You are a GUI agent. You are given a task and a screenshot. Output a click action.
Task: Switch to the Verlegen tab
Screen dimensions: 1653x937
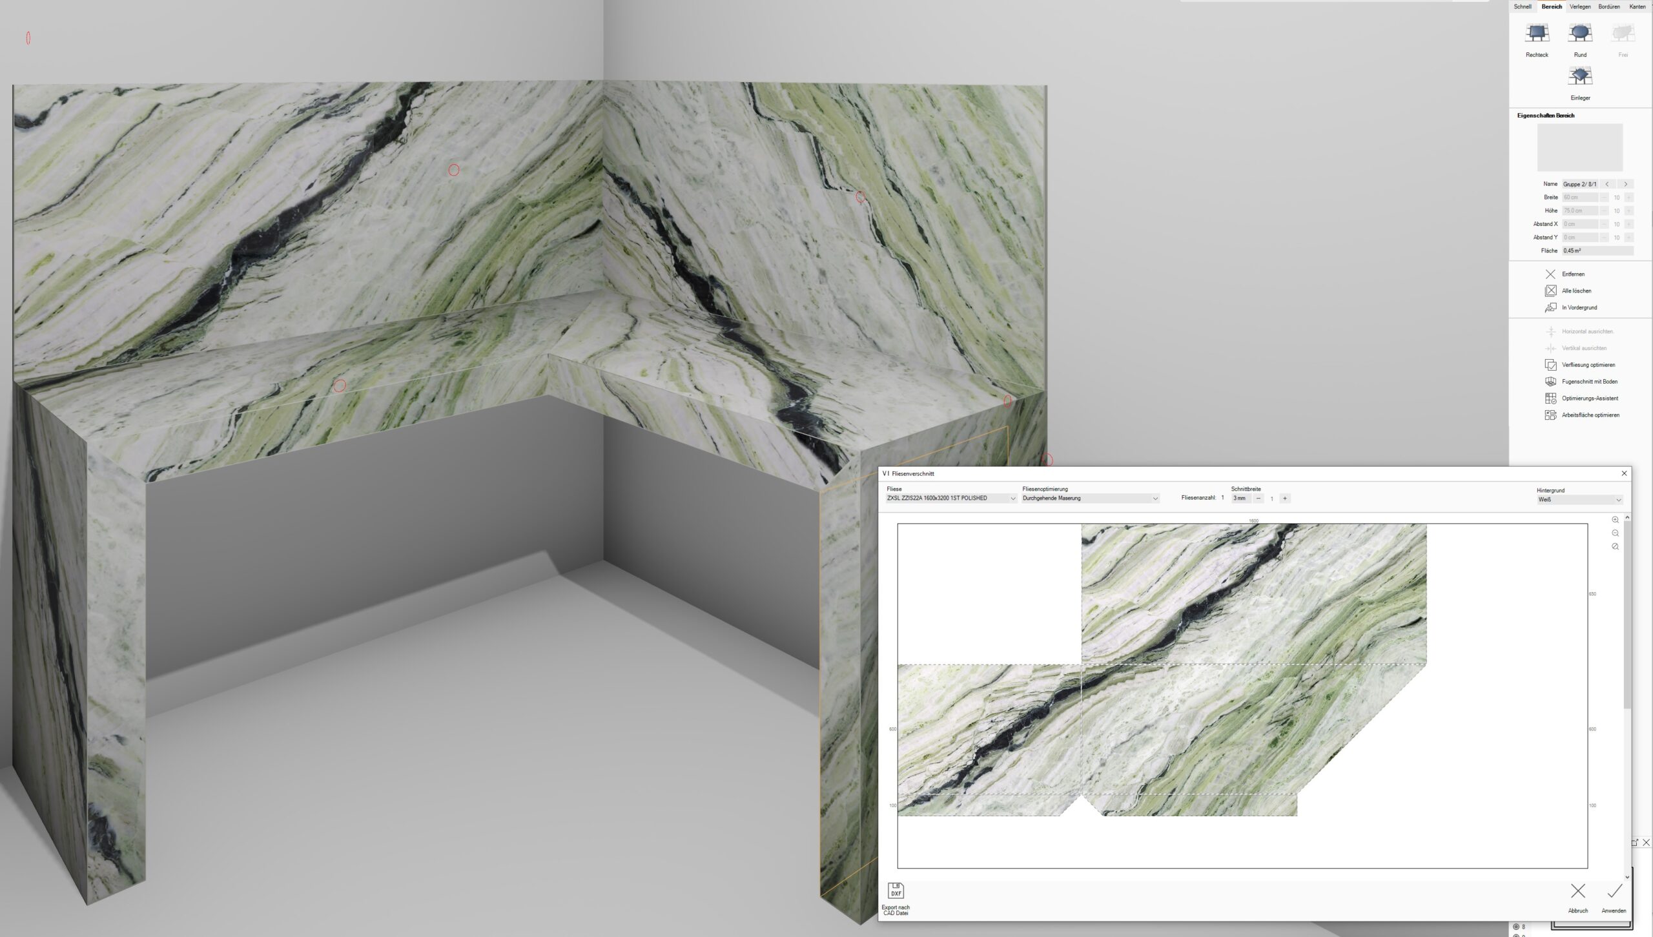1580,6
